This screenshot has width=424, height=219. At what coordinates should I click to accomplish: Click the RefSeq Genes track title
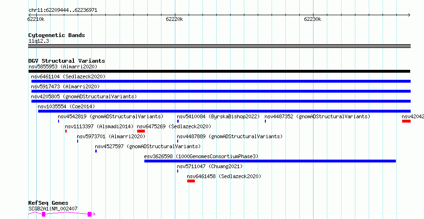49,203
